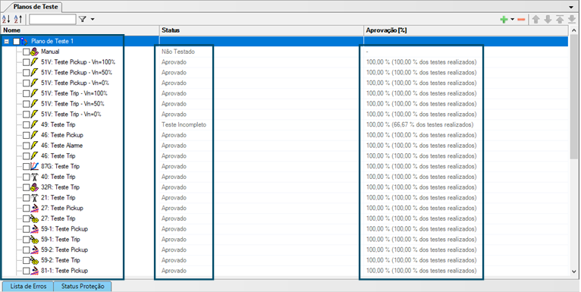The height and width of the screenshot is (292, 581).
Task: Click the Manual test icon
Action: coord(34,52)
